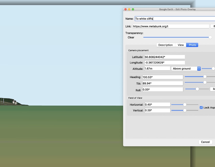
Task: Click the Heading slider knob
Action: click(x=205, y=76)
